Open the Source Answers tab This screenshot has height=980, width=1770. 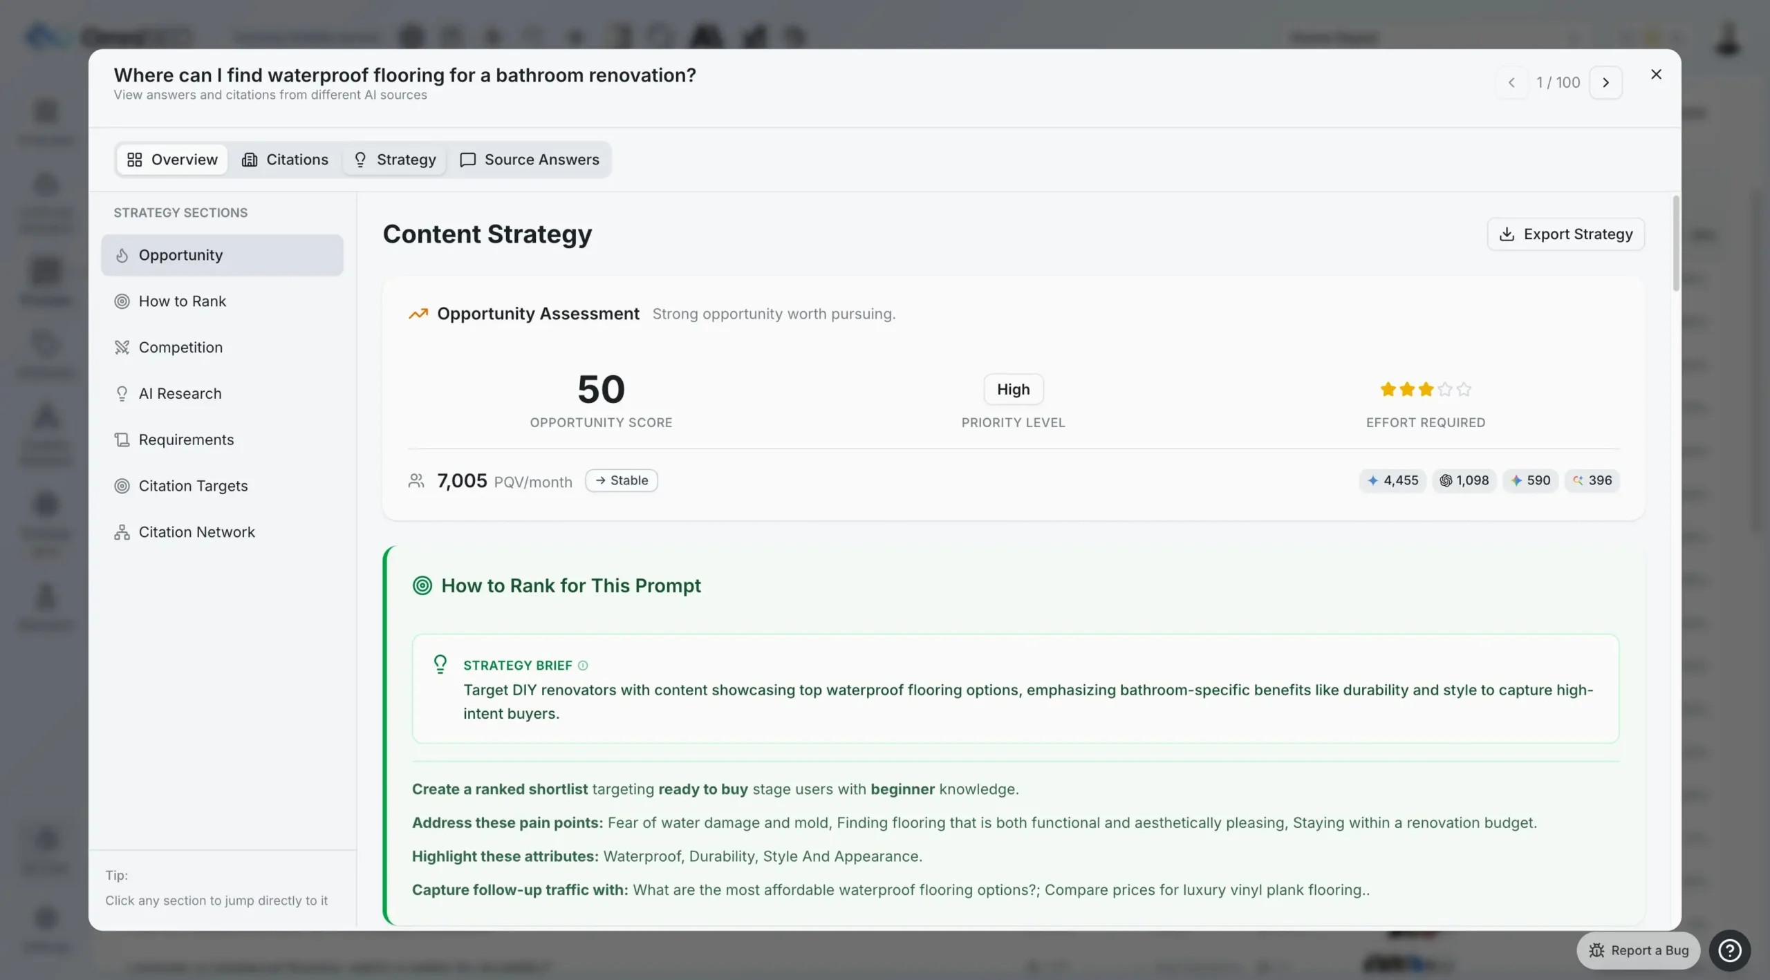coord(530,159)
